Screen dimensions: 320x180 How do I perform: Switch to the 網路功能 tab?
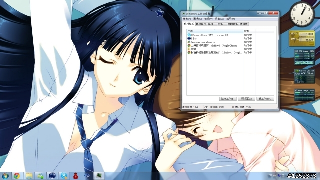point(233,24)
